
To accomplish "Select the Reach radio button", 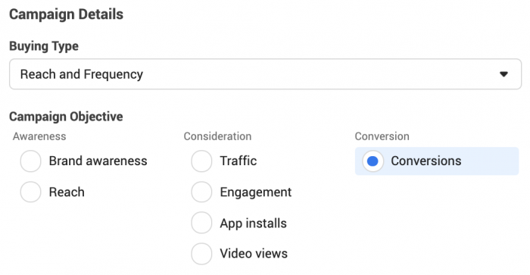I will pos(31,192).
